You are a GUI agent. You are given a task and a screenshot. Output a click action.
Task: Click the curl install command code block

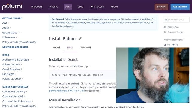click(83, 75)
